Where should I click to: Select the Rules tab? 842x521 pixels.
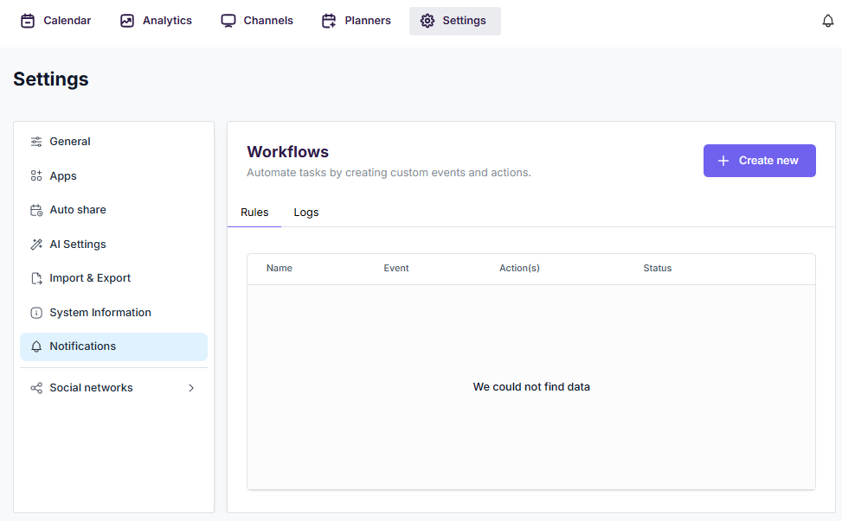[254, 213]
